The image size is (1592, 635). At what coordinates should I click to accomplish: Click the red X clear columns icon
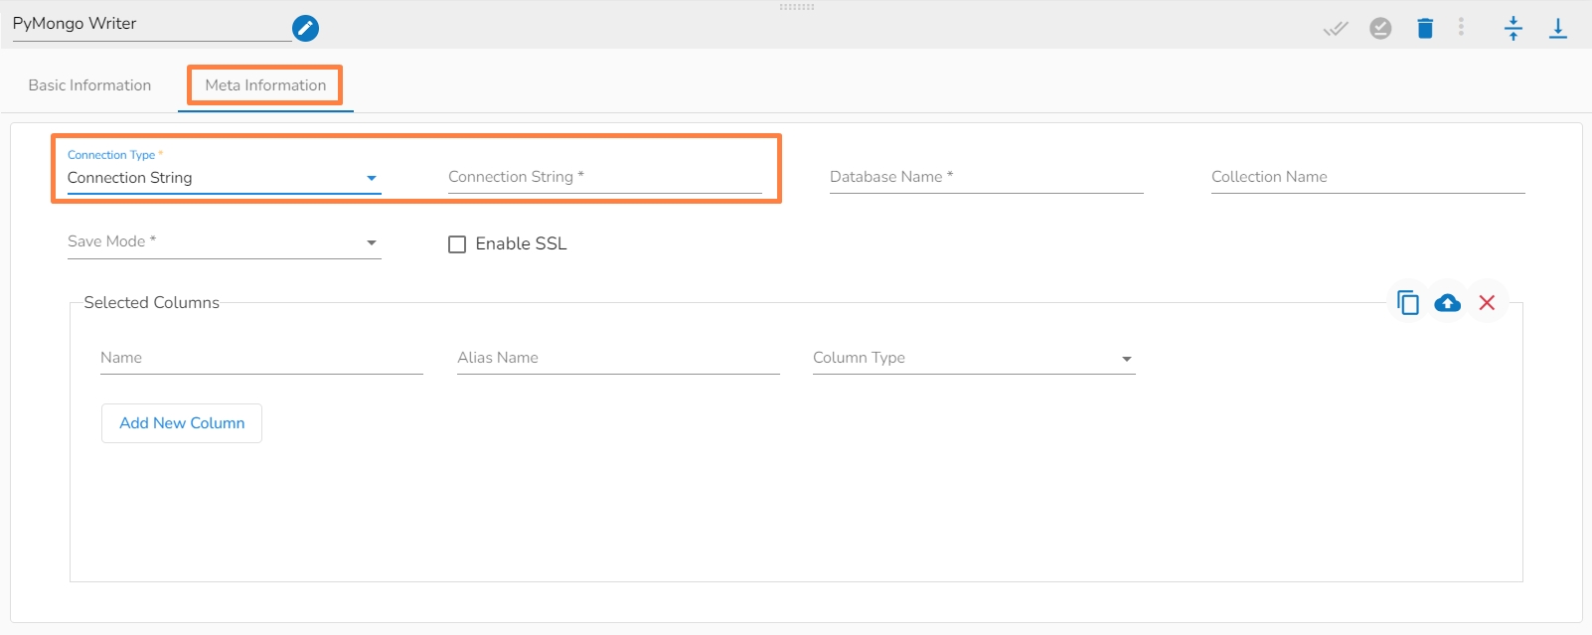[1487, 302]
